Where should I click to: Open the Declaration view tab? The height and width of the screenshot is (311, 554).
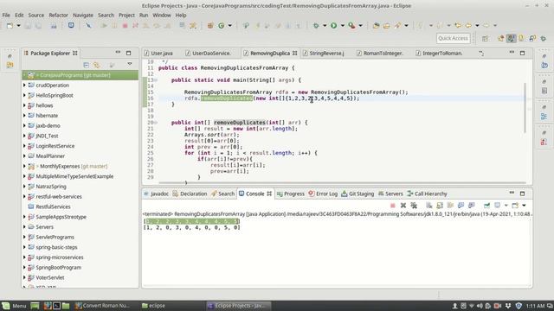coord(190,194)
